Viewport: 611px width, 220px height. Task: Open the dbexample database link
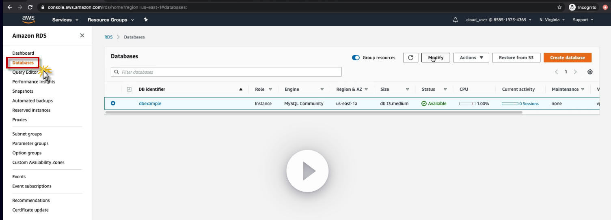tap(150, 103)
